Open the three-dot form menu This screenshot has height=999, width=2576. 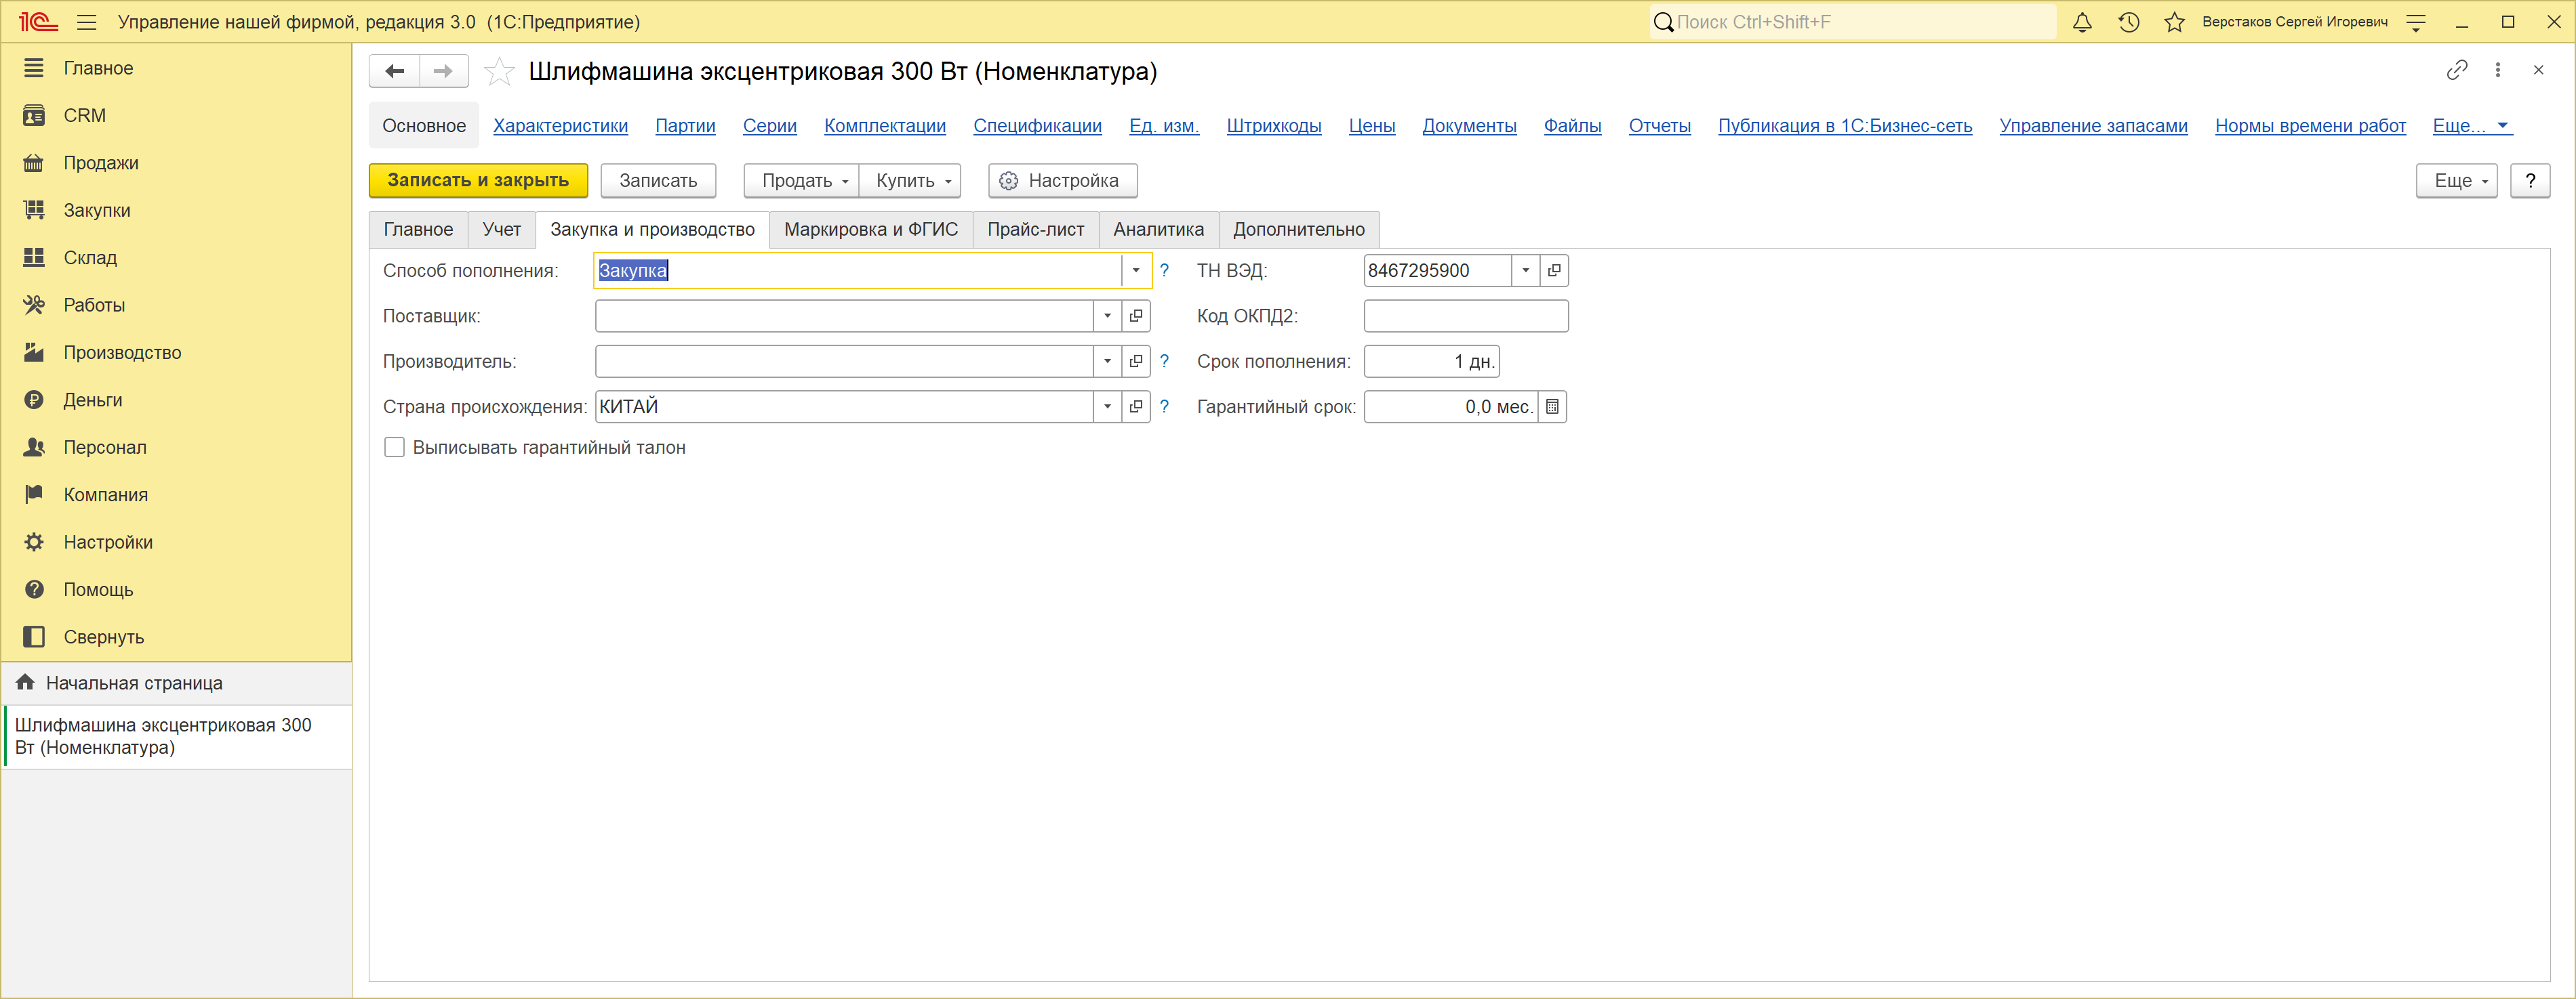pyautogui.click(x=2498, y=70)
